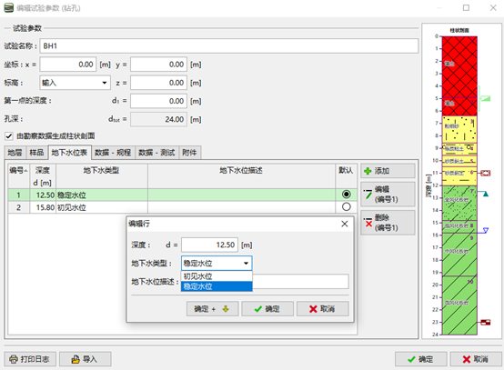Select default radio for row 1 稳定水位

(347, 195)
